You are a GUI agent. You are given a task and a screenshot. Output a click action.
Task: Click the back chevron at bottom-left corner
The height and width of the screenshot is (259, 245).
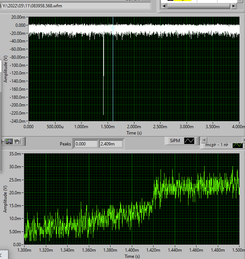coord(1,255)
